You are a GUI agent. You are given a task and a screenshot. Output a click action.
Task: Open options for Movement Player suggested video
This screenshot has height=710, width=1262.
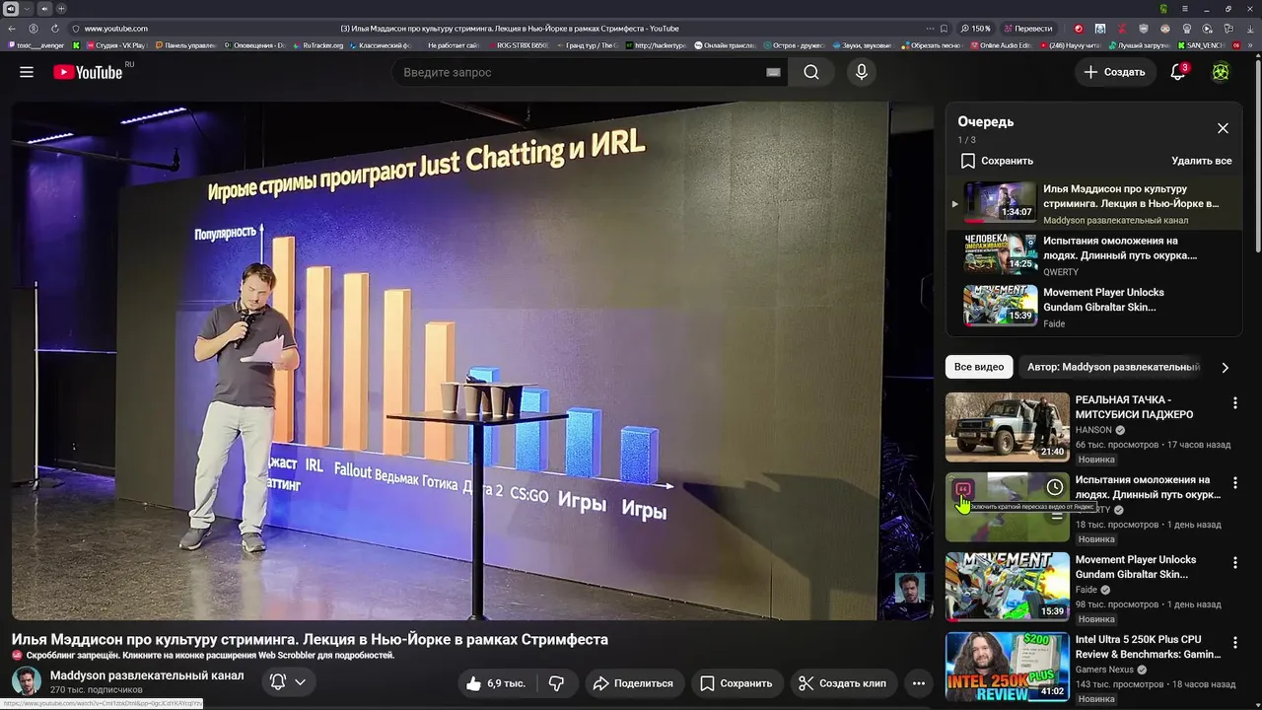[1234, 562]
